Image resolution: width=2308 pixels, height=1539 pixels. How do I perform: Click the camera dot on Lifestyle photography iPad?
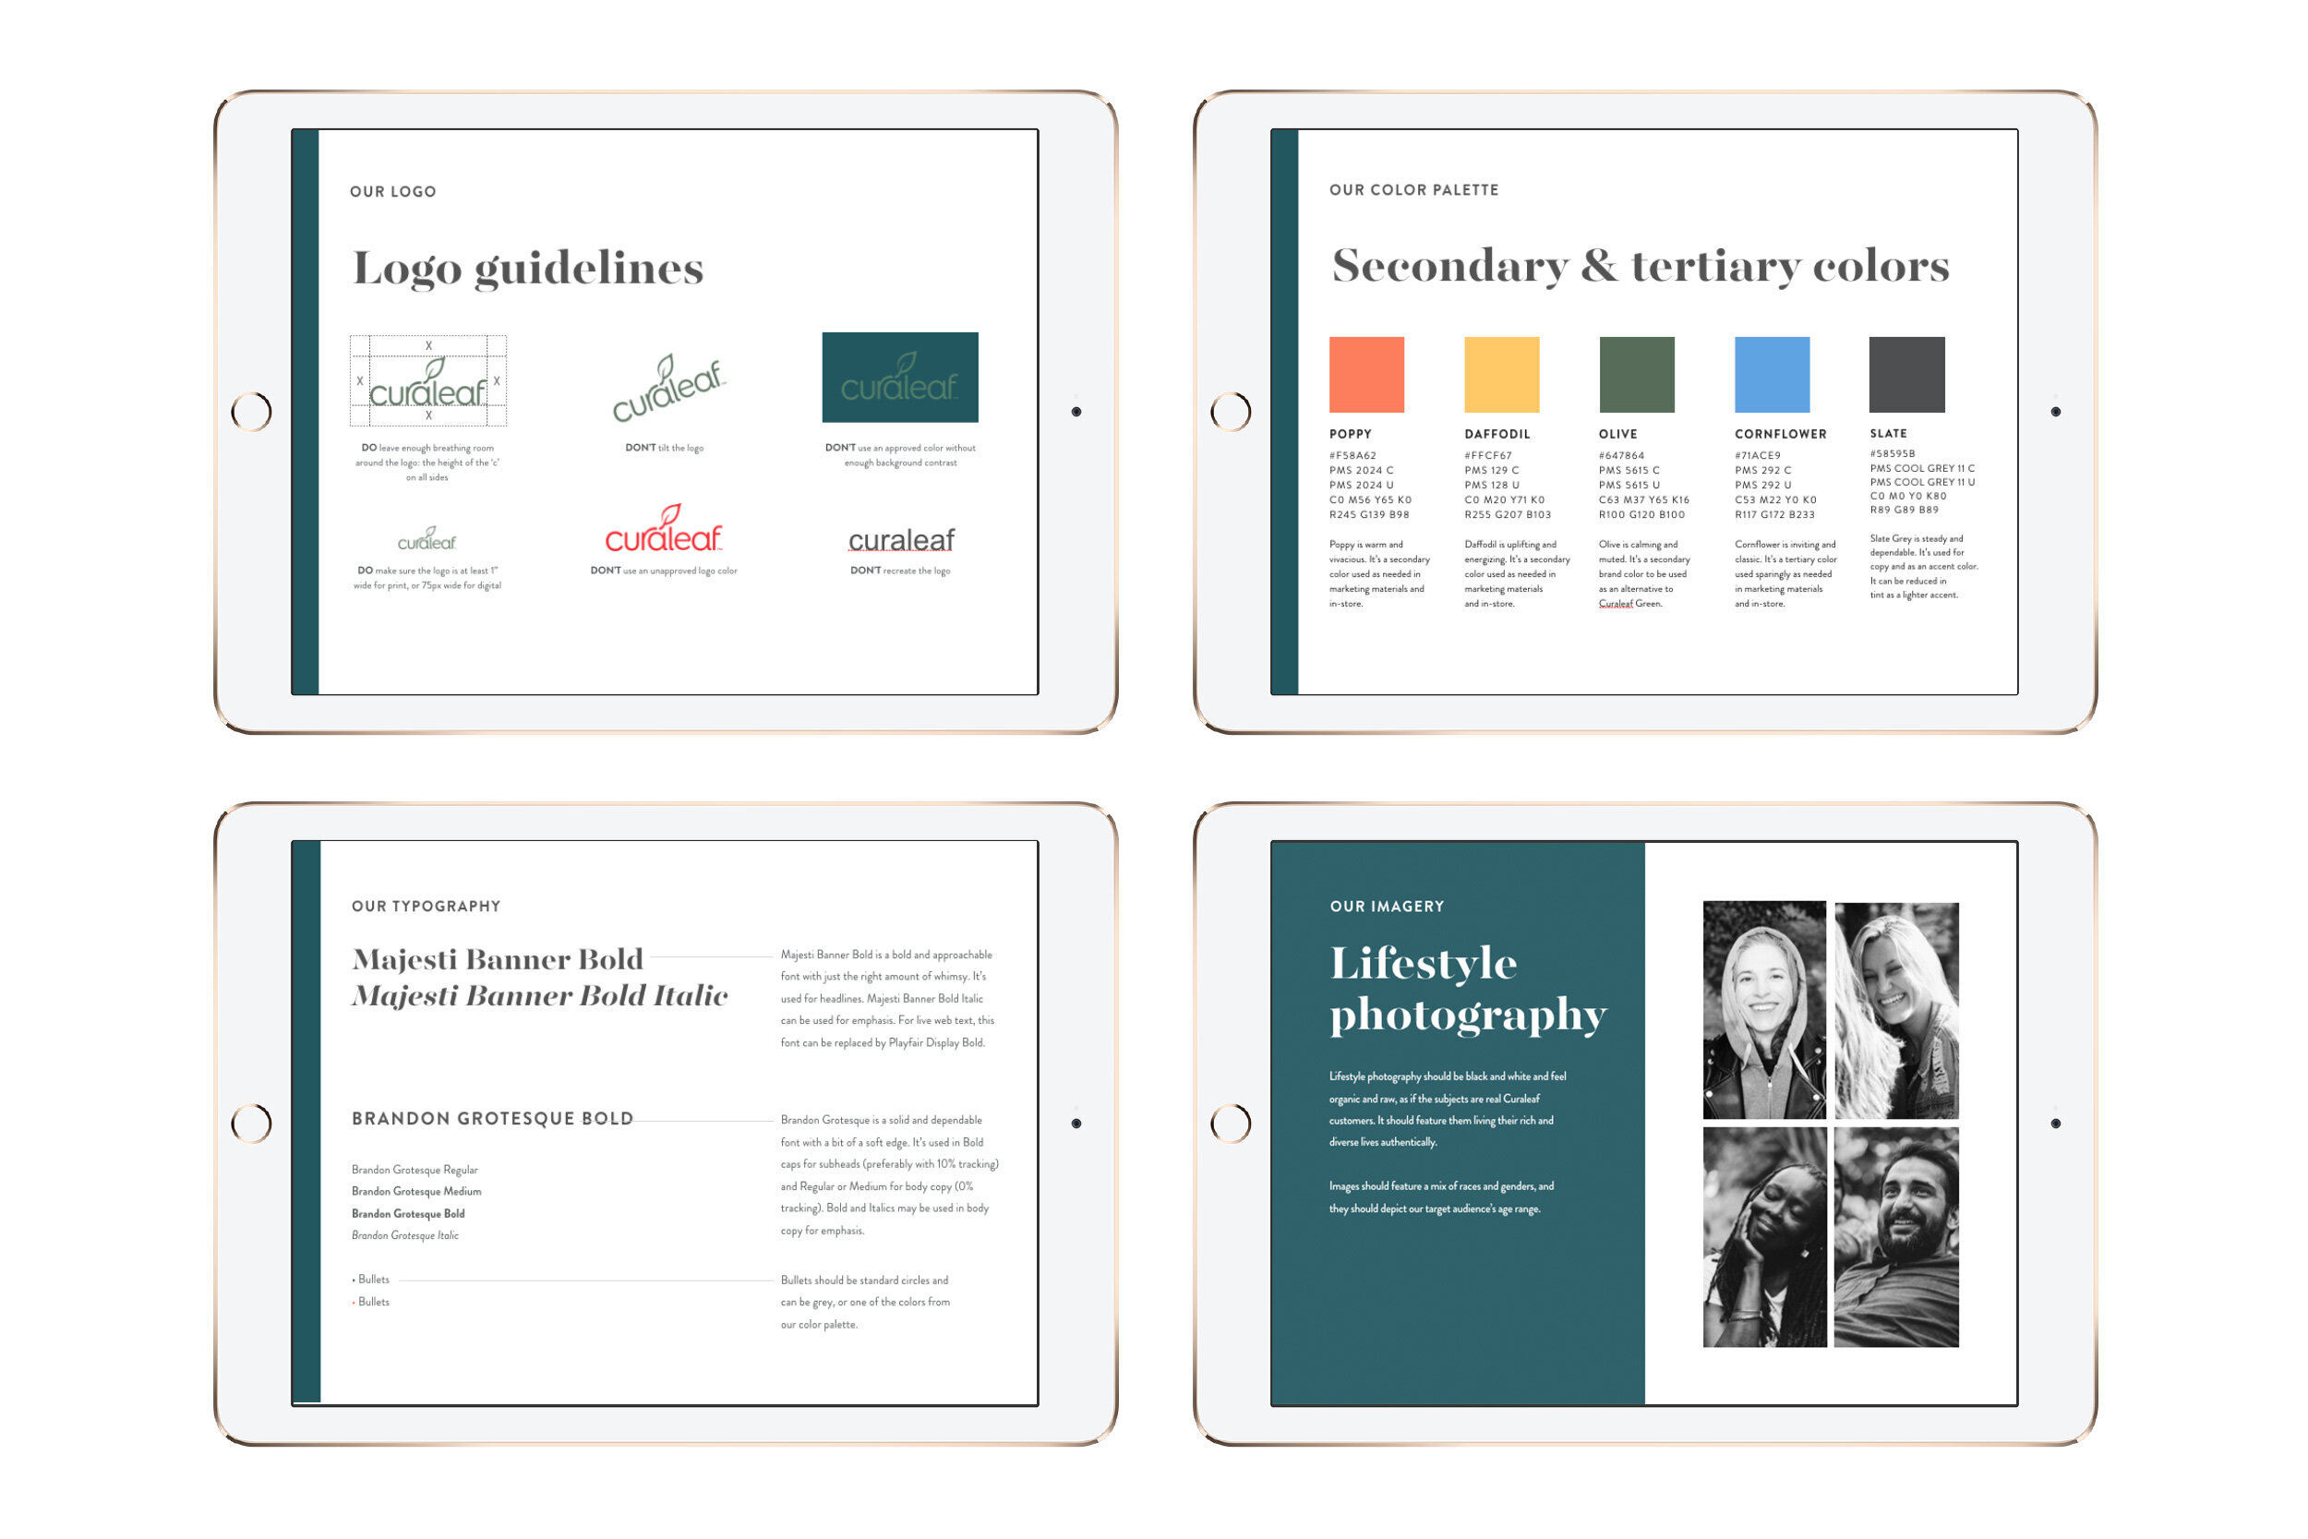pos(2056,1123)
